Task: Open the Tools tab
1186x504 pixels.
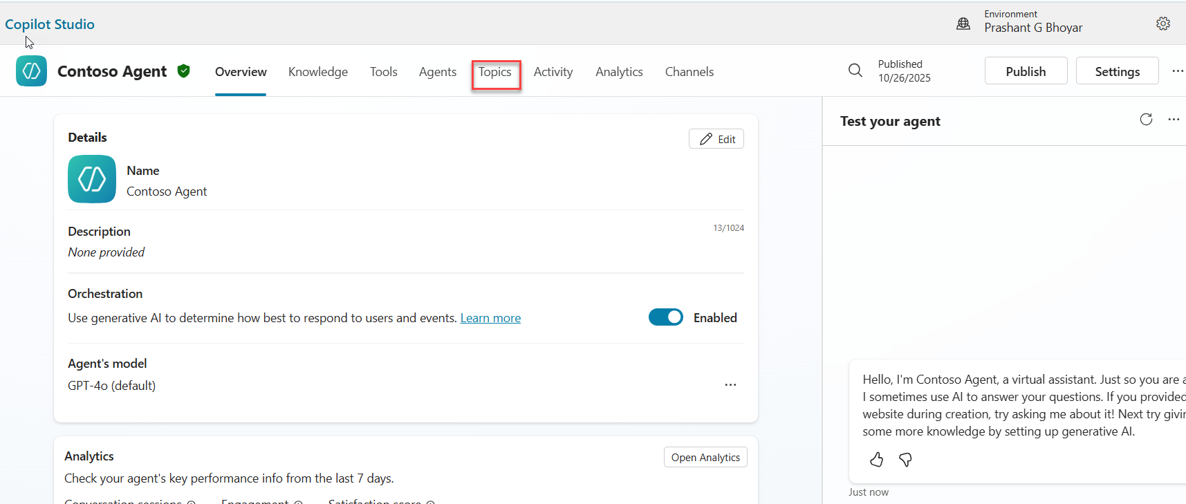Action: [384, 72]
